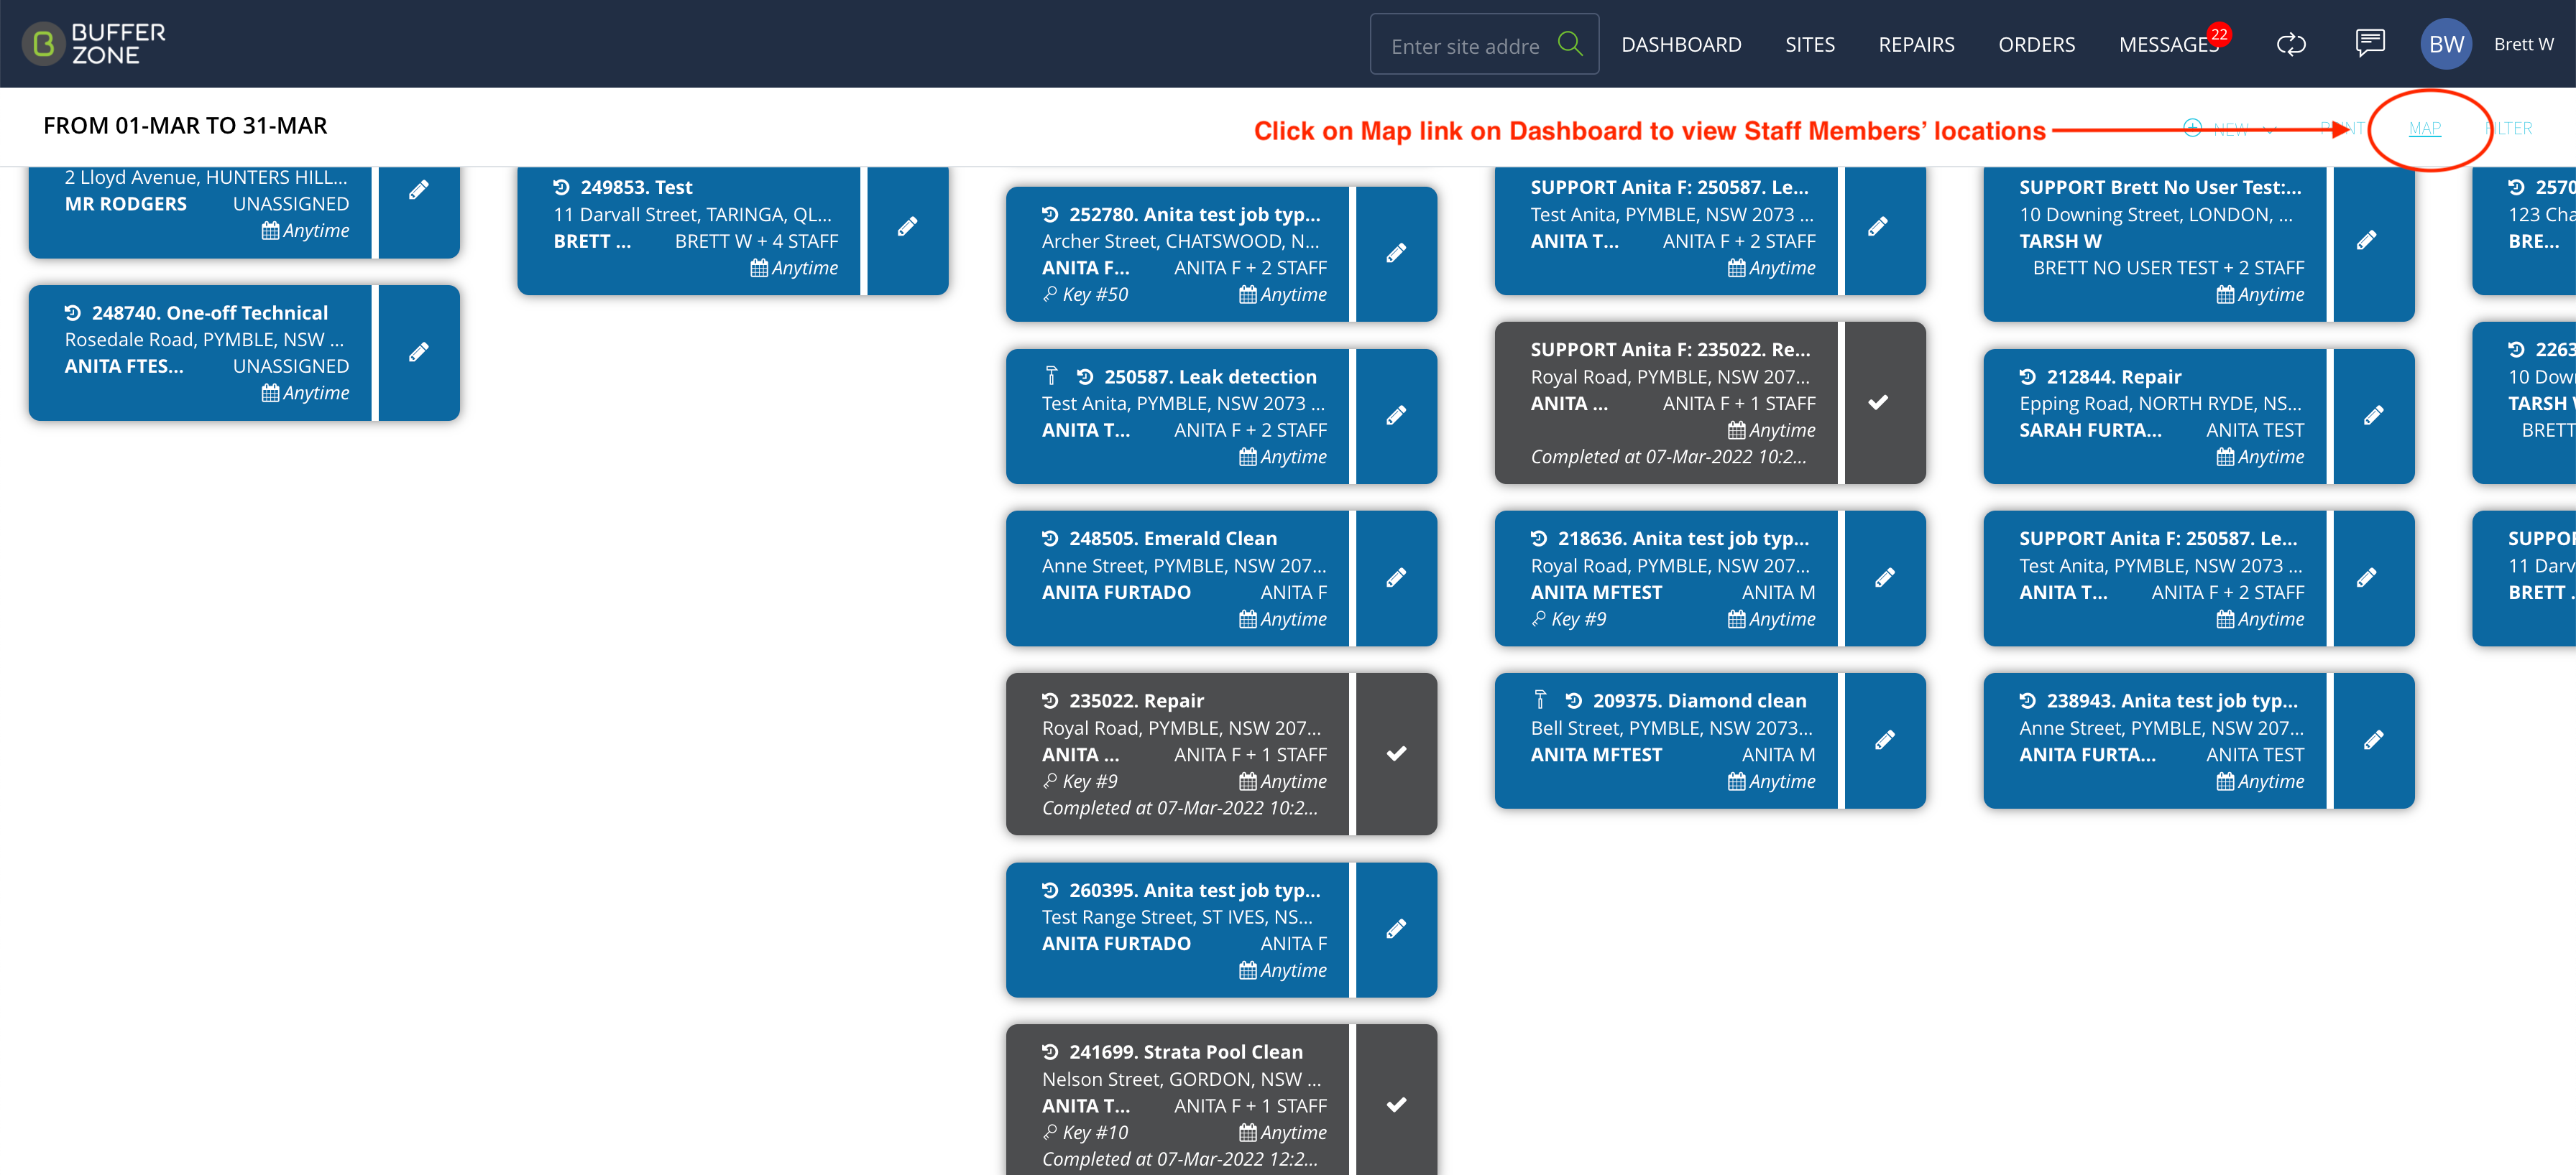This screenshot has height=1175, width=2576.
Task: Click the refresh sync arrows icon
Action: 2291,44
